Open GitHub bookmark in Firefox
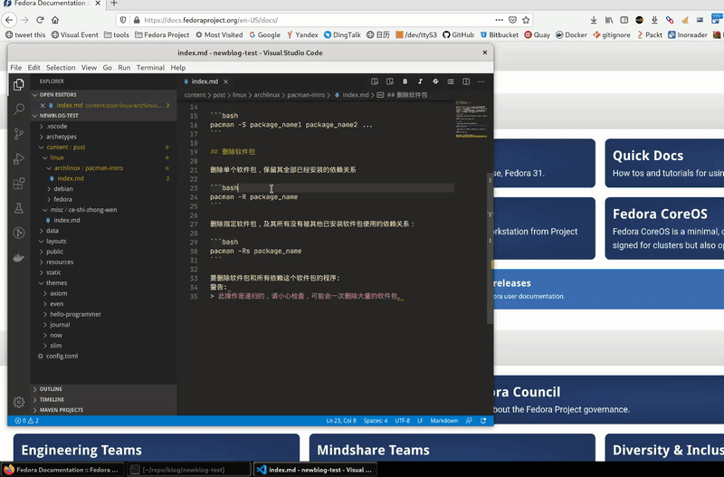The width and height of the screenshot is (724, 477). pos(458,34)
